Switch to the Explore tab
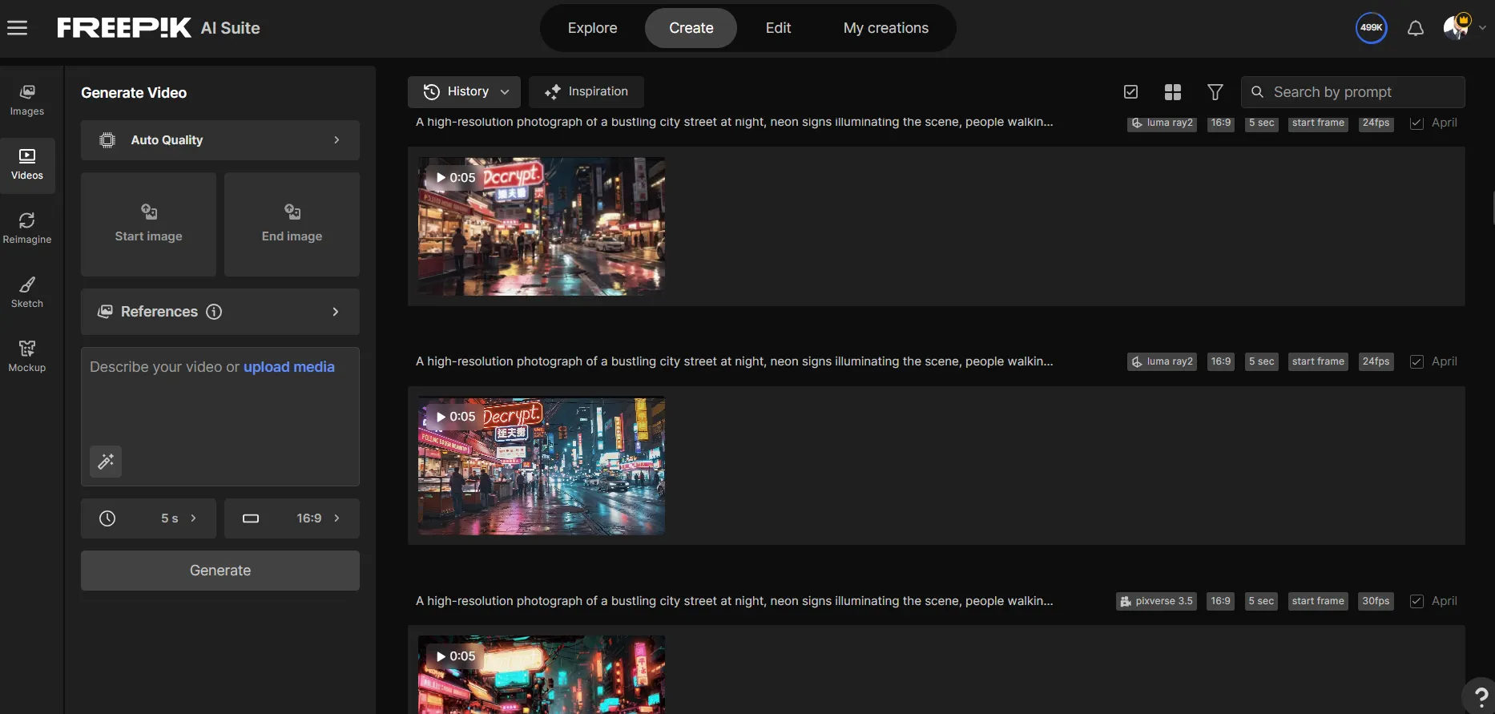The width and height of the screenshot is (1495, 714). click(592, 28)
